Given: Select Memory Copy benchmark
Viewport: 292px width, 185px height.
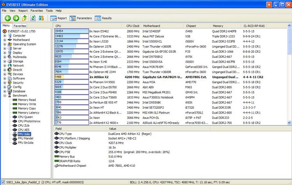Looking at the screenshot, I should click(x=27, y=108).
